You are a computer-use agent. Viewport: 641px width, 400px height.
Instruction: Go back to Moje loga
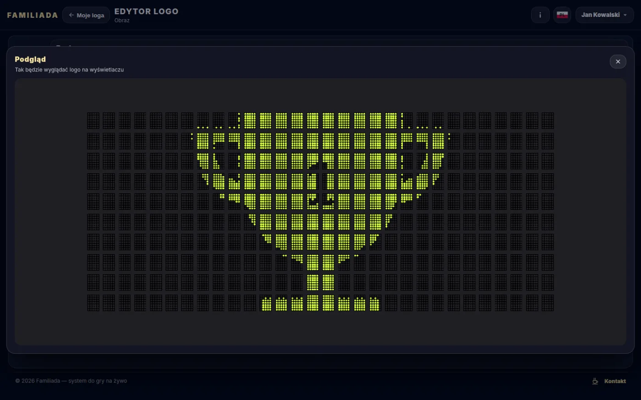click(86, 15)
